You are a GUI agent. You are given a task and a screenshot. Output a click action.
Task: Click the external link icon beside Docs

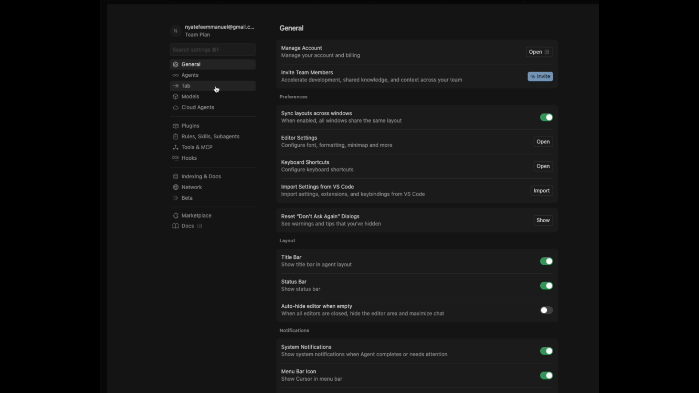tap(200, 226)
